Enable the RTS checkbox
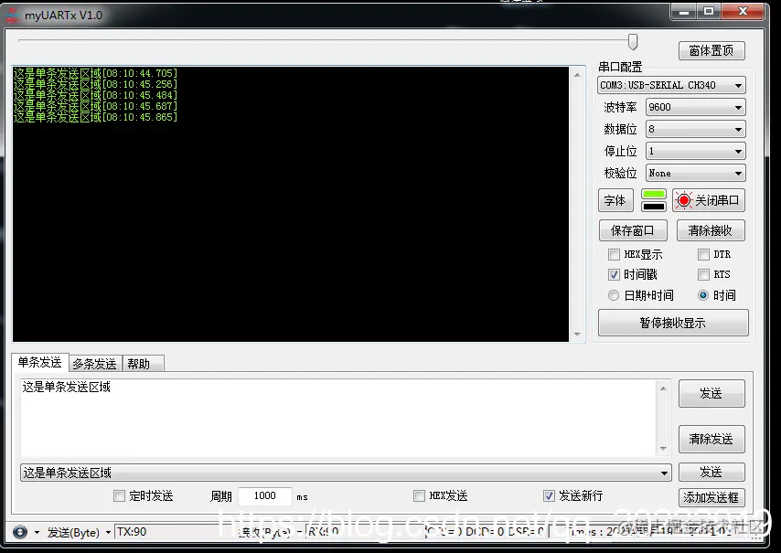 [x=703, y=275]
